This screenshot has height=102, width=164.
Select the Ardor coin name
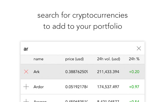coord(38,87)
